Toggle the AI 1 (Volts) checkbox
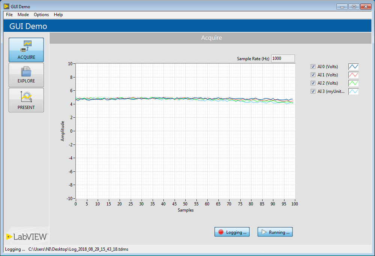Screen dimensions: 375x256 (x=313, y=75)
